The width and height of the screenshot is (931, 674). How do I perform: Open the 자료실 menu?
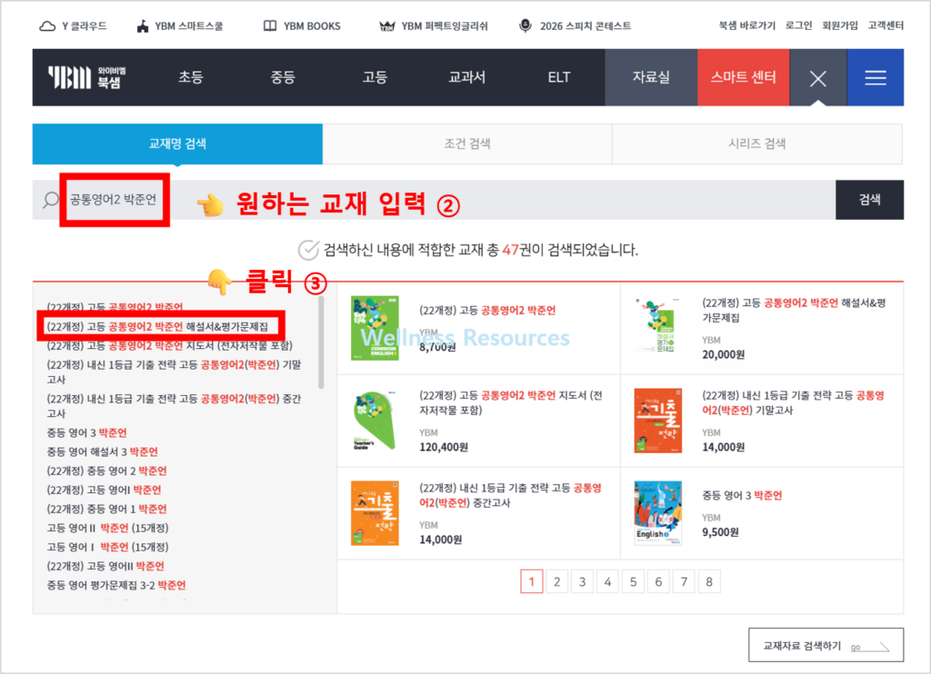click(651, 78)
